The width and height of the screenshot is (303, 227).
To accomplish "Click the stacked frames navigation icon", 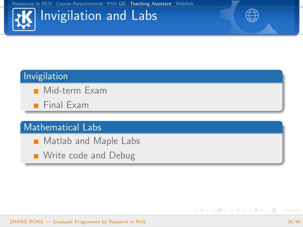I will point(219,210).
